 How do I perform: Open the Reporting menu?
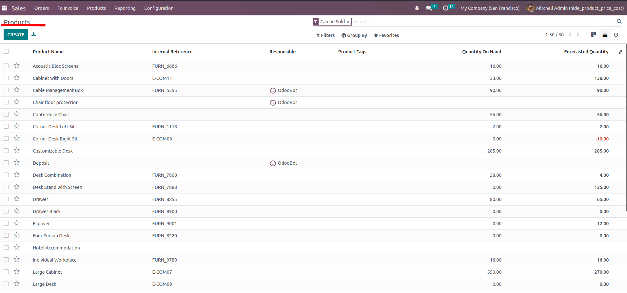(x=125, y=8)
